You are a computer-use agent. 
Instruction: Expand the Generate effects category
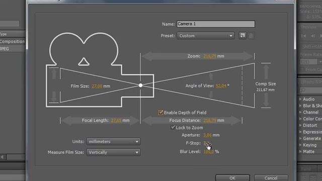pyautogui.click(x=300, y=139)
